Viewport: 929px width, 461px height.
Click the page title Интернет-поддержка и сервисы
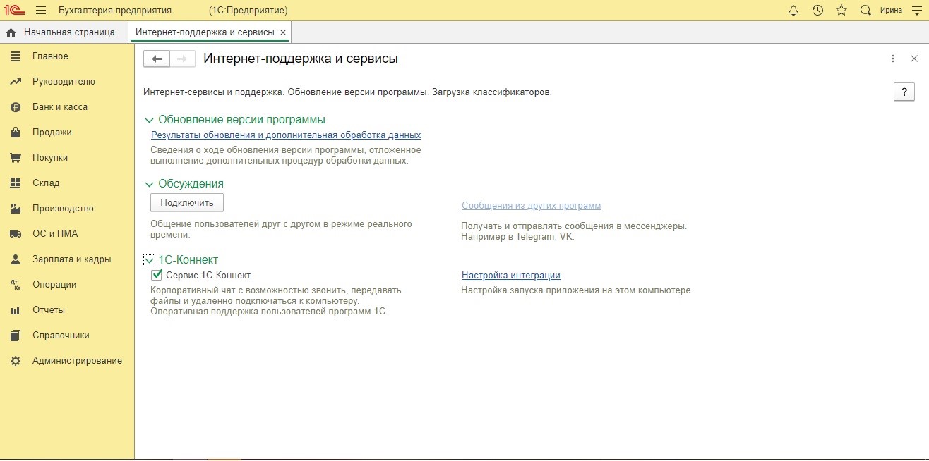[x=301, y=59]
